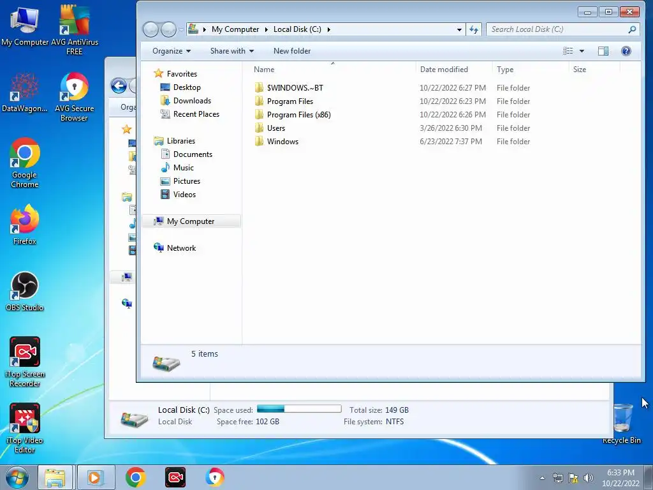Click the Help question mark button
The width and height of the screenshot is (653, 490).
(x=626, y=51)
